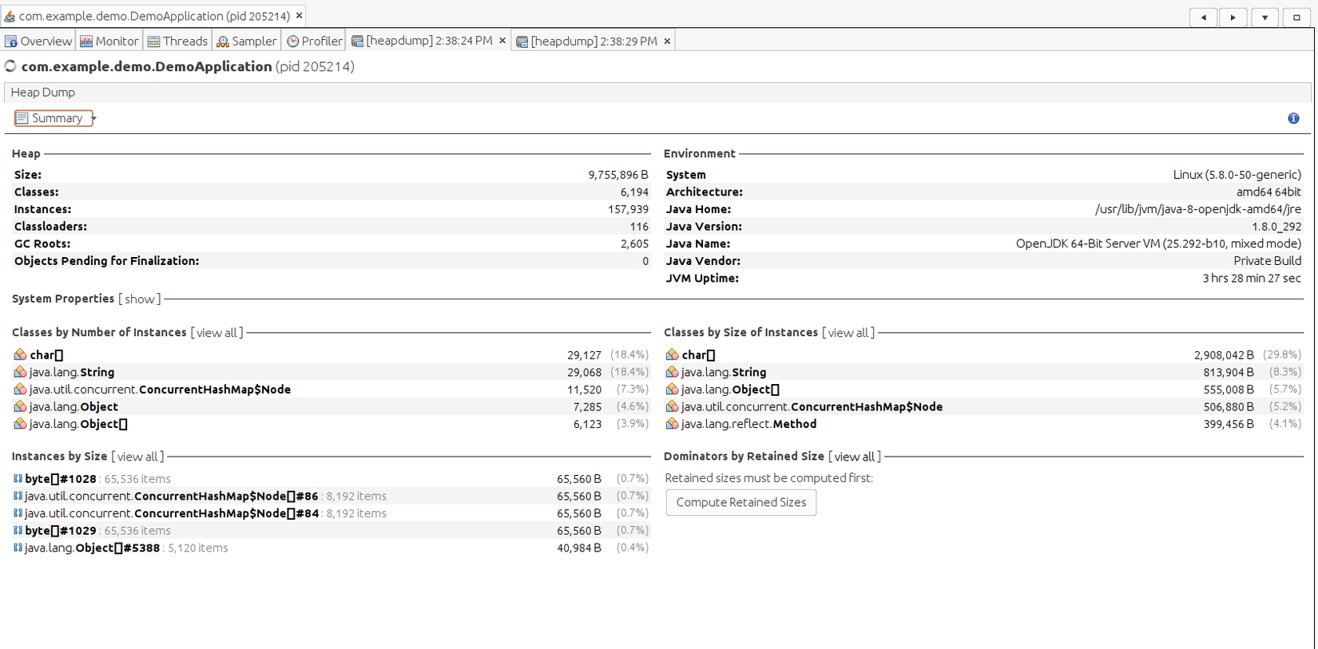Click the byte[]#1028 instance icon
1318x649 pixels.
pyautogui.click(x=18, y=479)
